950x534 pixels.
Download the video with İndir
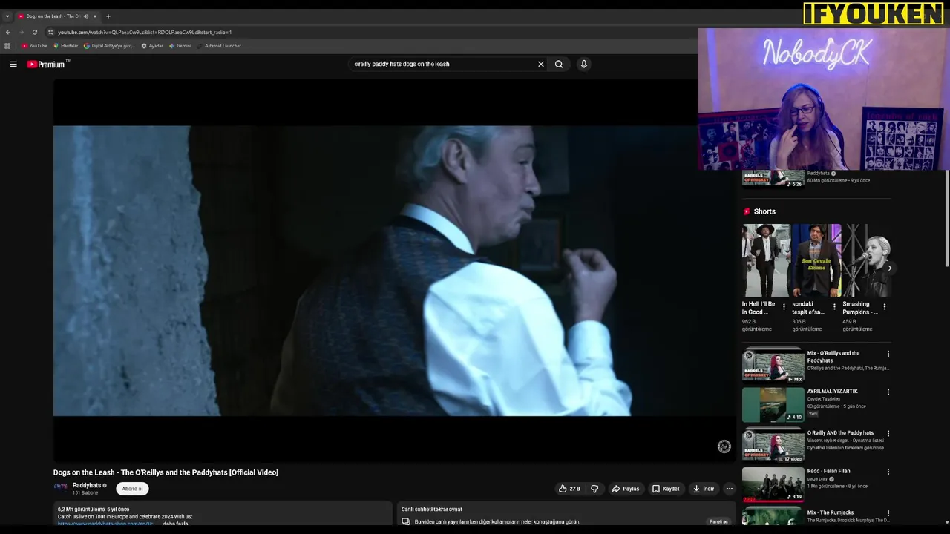703,489
